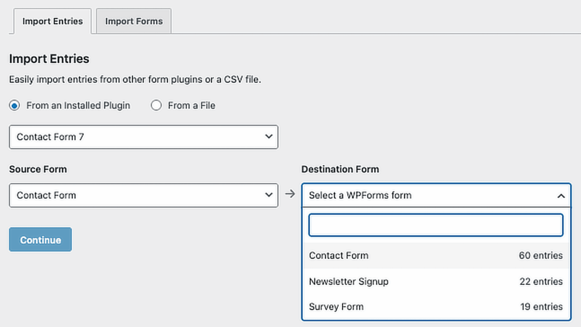Click the search field in destination dropdown
581x327 pixels.
436,225
